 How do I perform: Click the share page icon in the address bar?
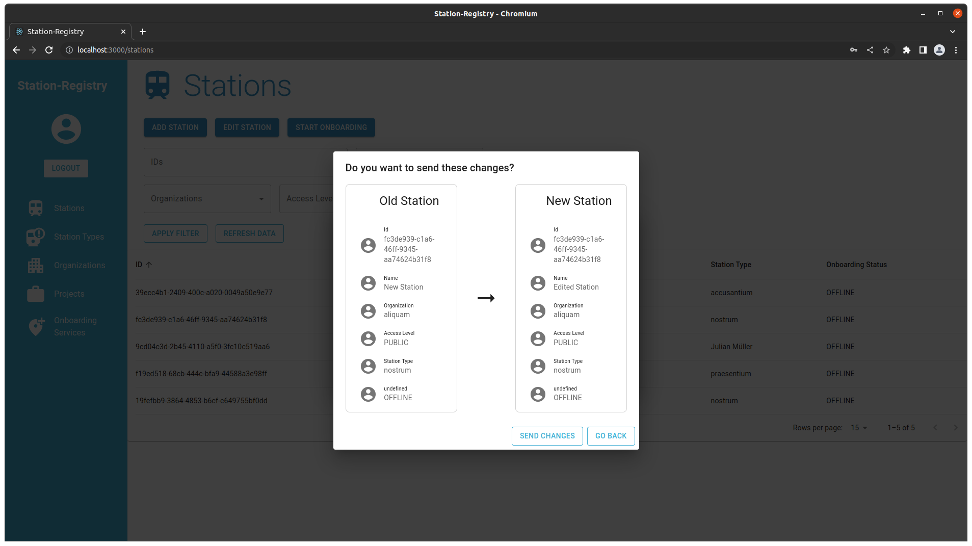click(x=870, y=50)
